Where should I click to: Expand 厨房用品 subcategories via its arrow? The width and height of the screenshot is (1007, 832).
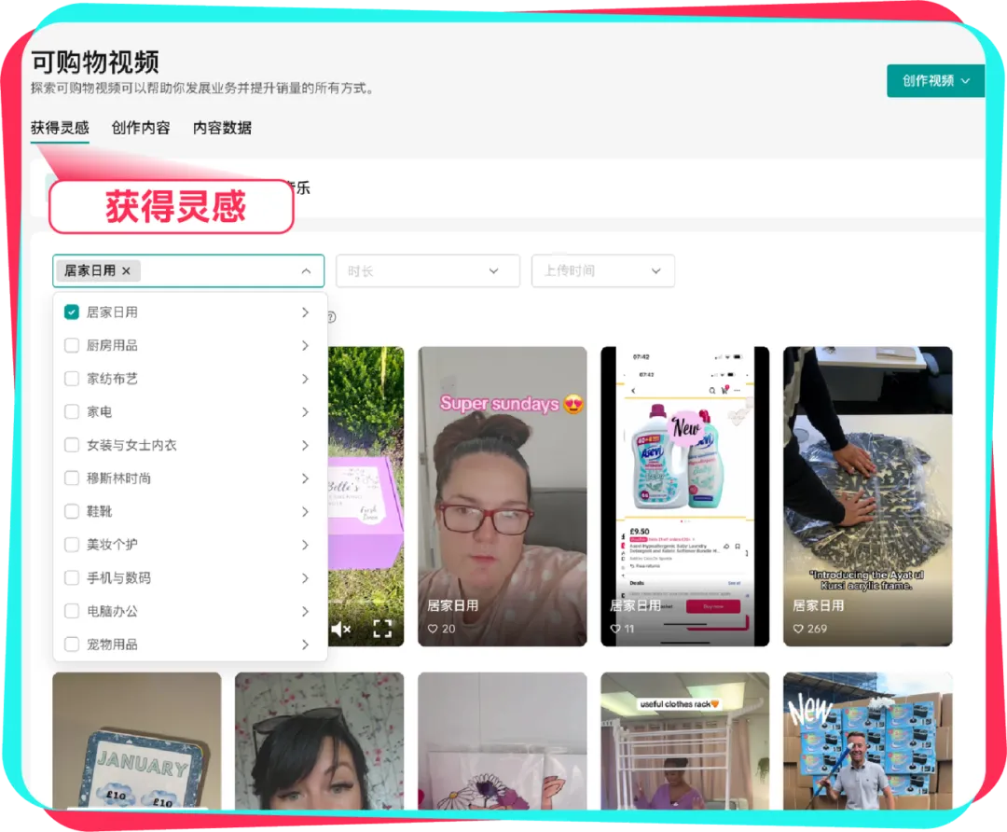click(x=306, y=345)
